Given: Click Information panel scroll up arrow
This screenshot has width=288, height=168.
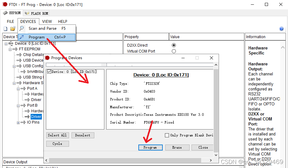Looking at the screenshot, I should pos(283,48).
